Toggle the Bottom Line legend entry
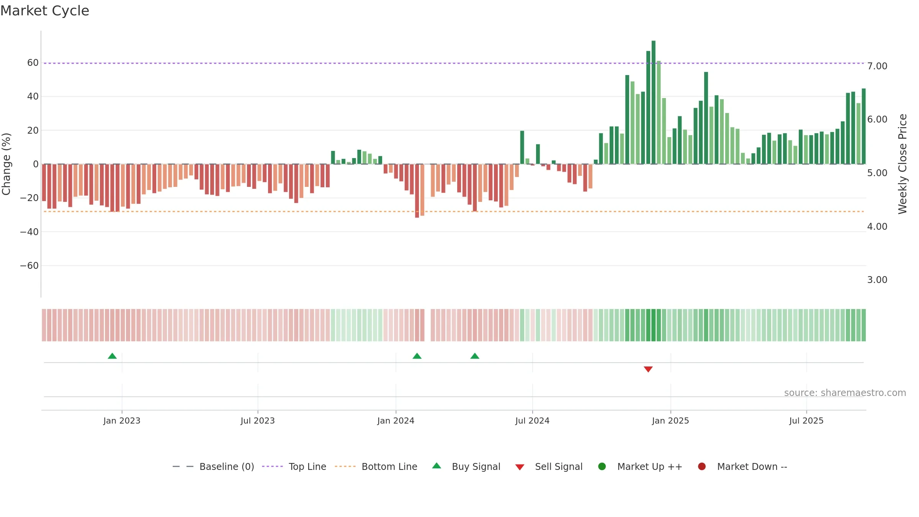Image resolution: width=919 pixels, height=517 pixels. click(x=376, y=466)
